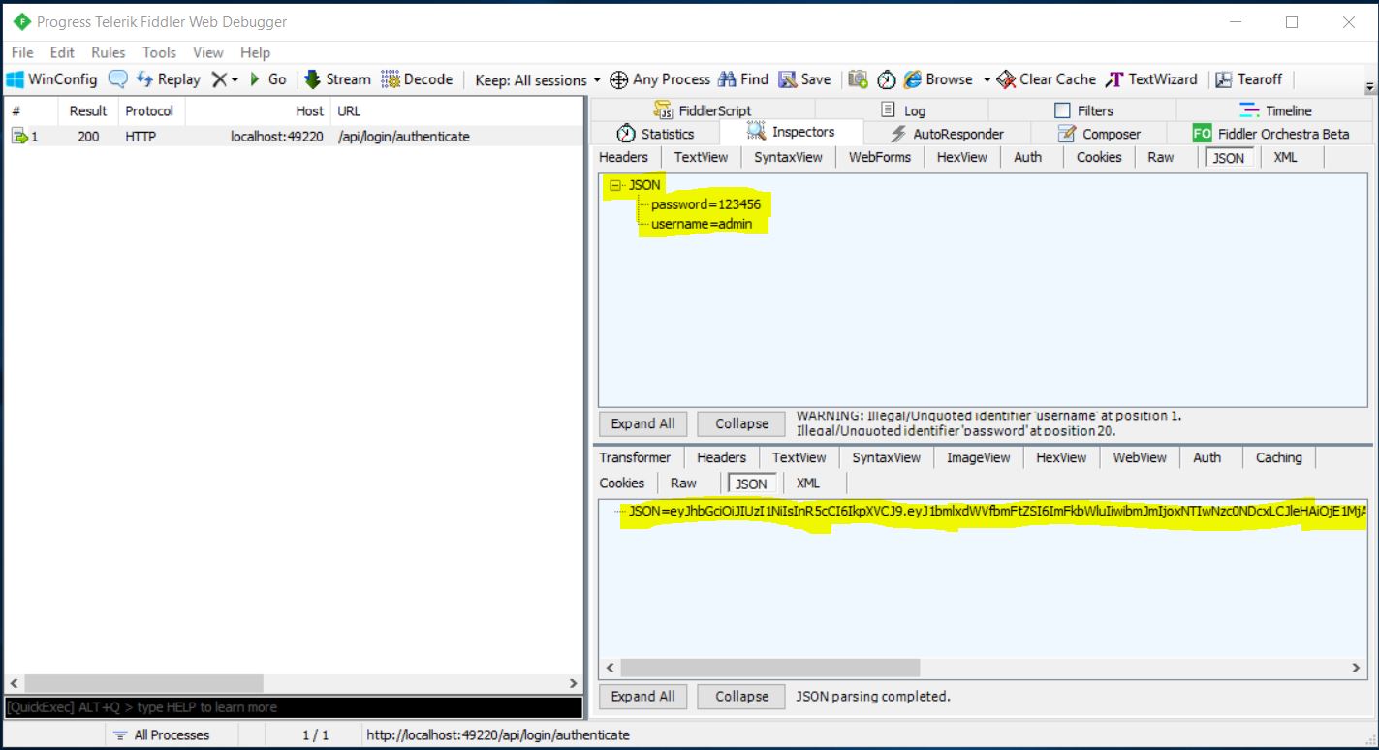
Task: Click Collapse in request inspector
Action: pos(741,423)
